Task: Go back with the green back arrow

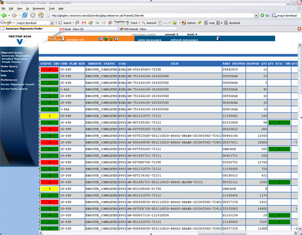Action: coord(3,15)
